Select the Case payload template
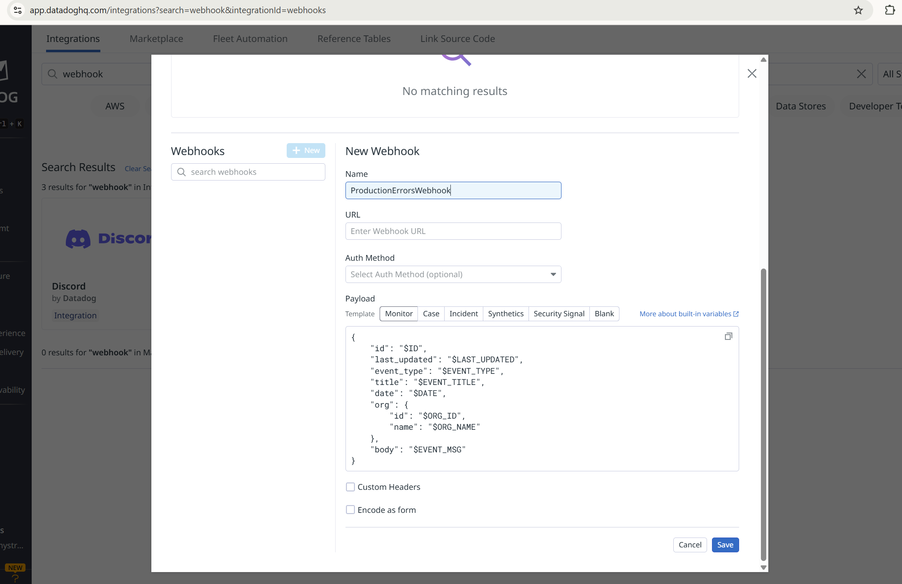The width and height of the screenshot is (902, 584). [431, 314]
